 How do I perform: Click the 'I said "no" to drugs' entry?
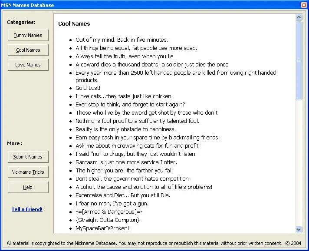pos(135,154)
